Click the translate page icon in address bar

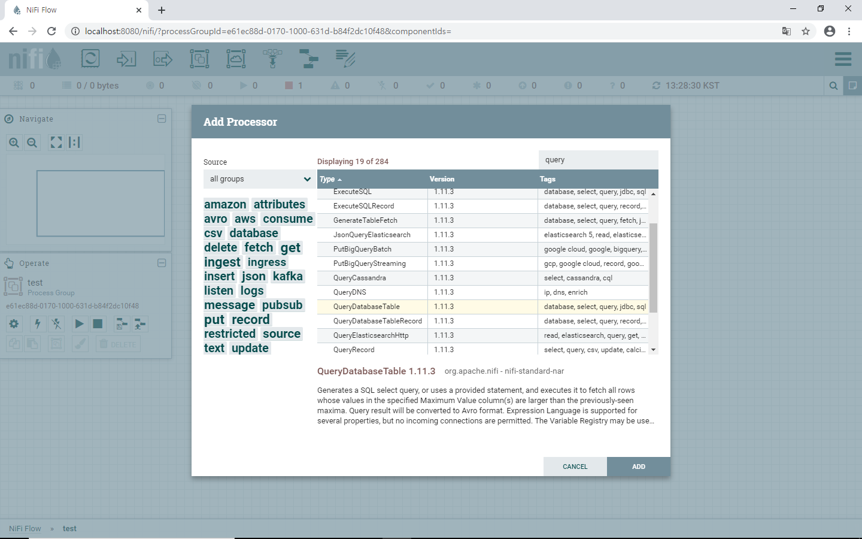pos(787,31)
